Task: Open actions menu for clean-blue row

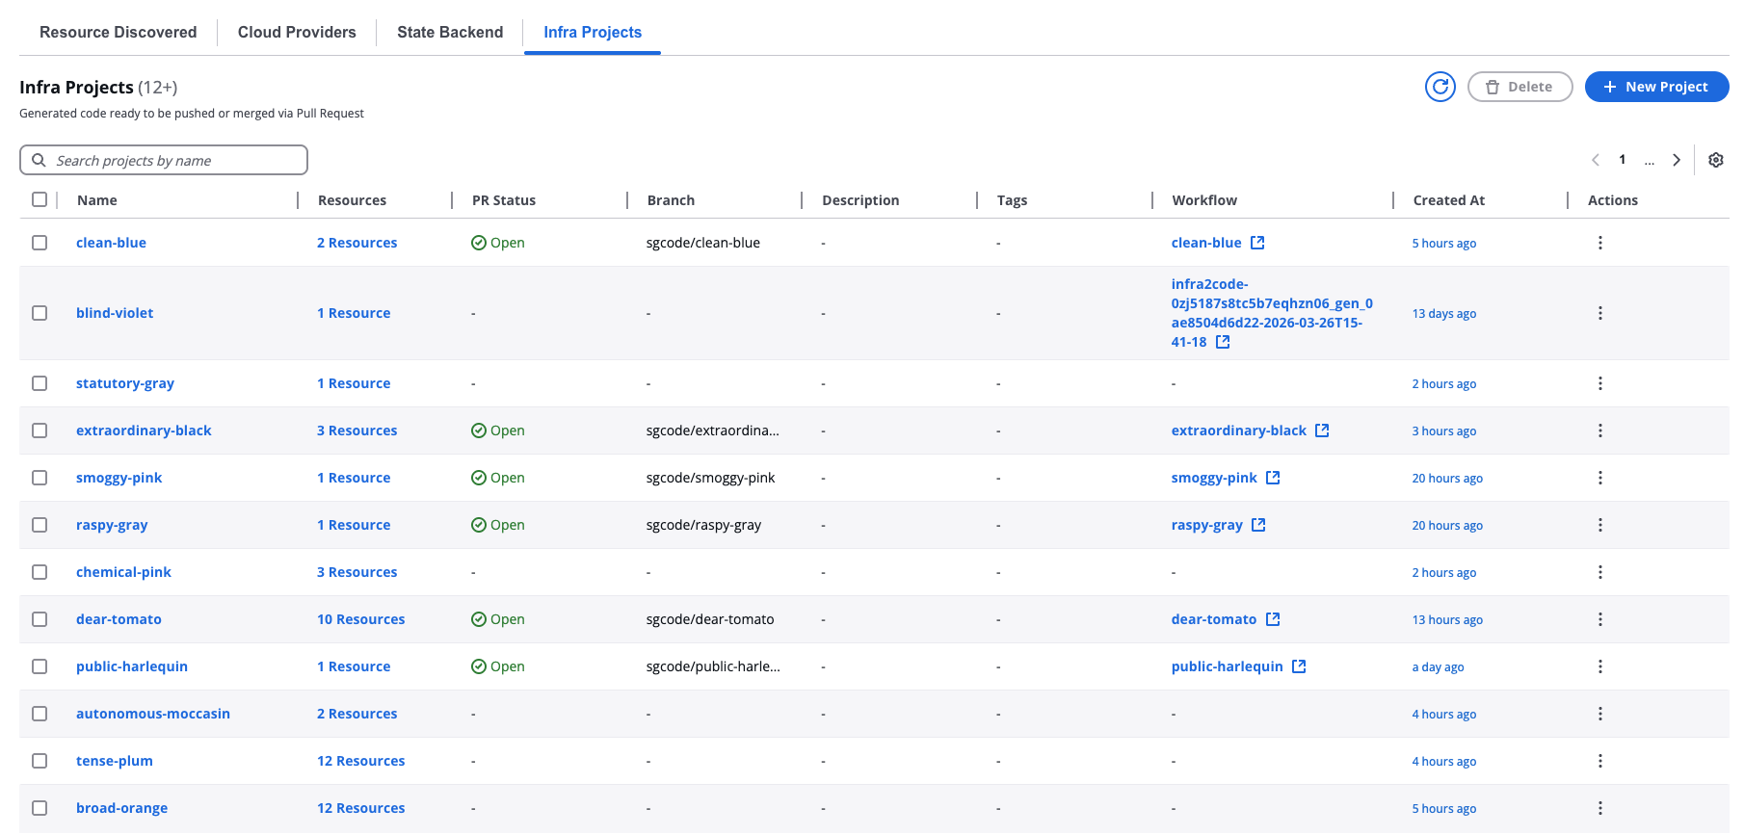Action: tap(1599, 243)
